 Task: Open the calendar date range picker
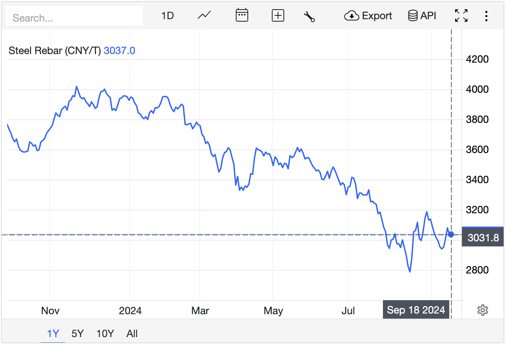(x=242, y=15)
